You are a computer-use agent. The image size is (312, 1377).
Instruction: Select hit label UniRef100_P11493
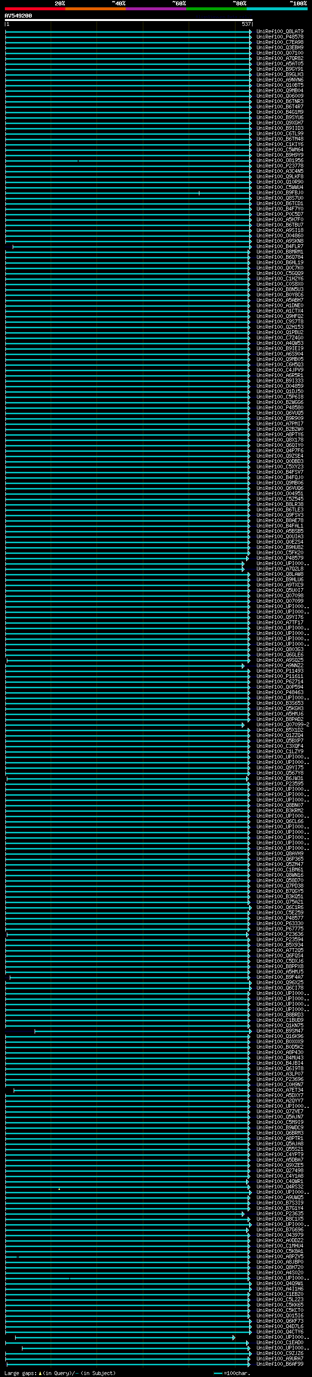[280, 671]
